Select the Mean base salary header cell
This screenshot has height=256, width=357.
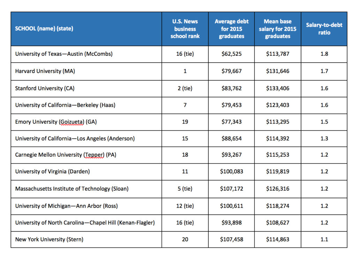point(278,29)
